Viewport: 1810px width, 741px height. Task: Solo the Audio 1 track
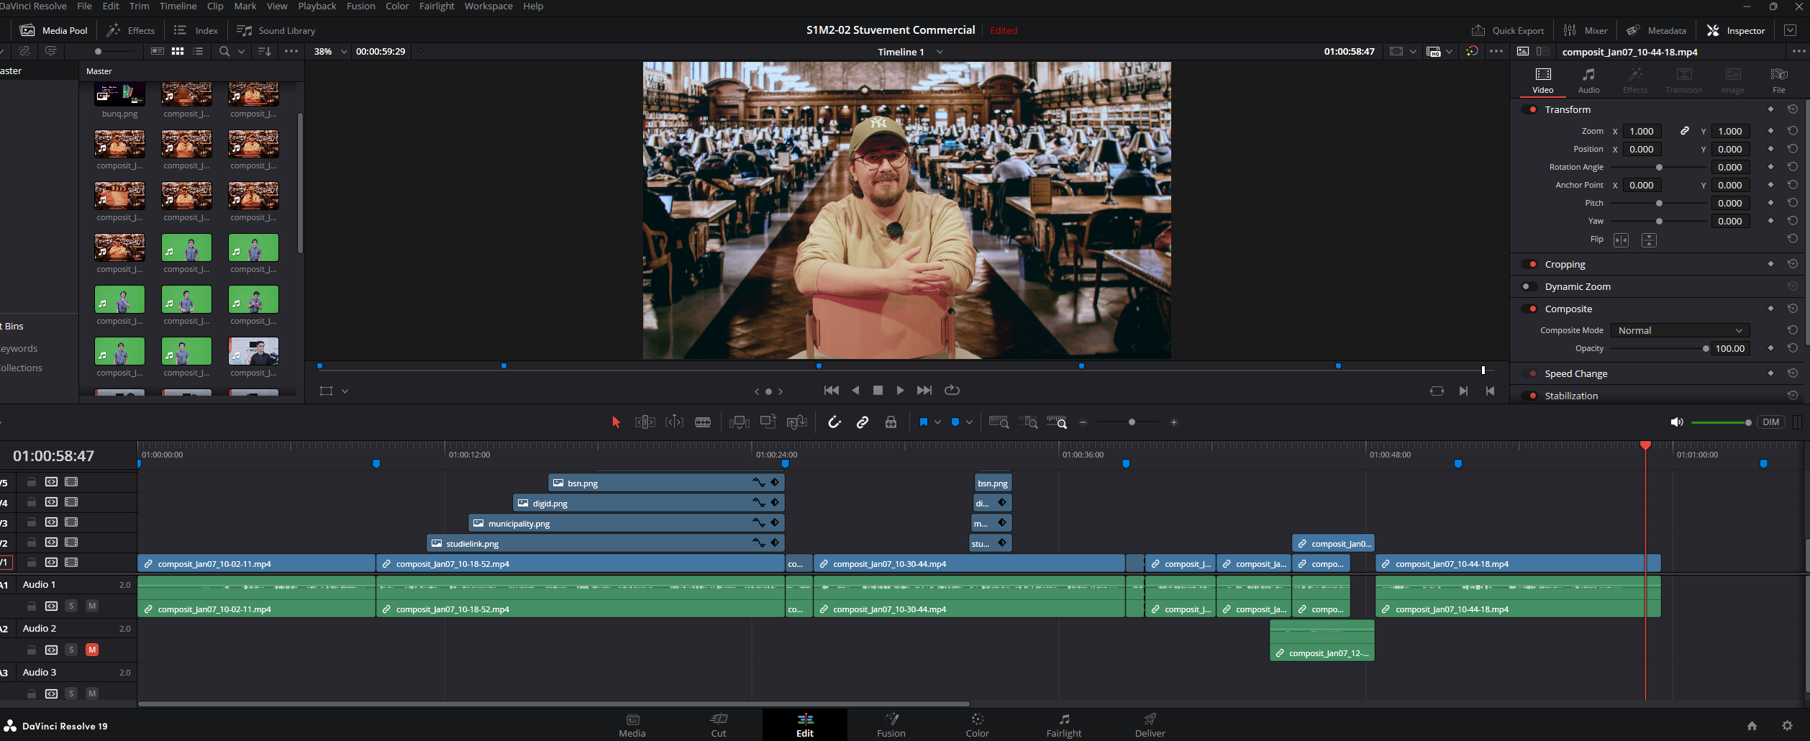click(x=71, y=606)
